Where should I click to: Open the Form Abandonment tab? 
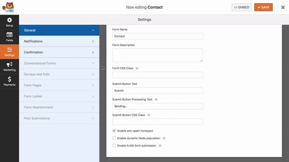[59, 107]
